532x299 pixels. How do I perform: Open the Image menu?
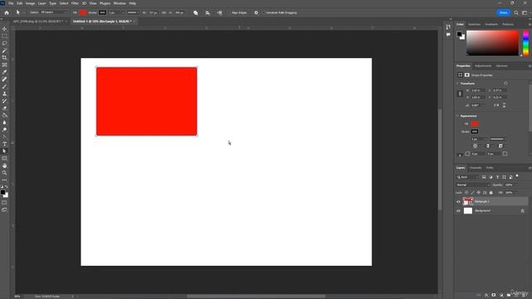tap(30, 3)
